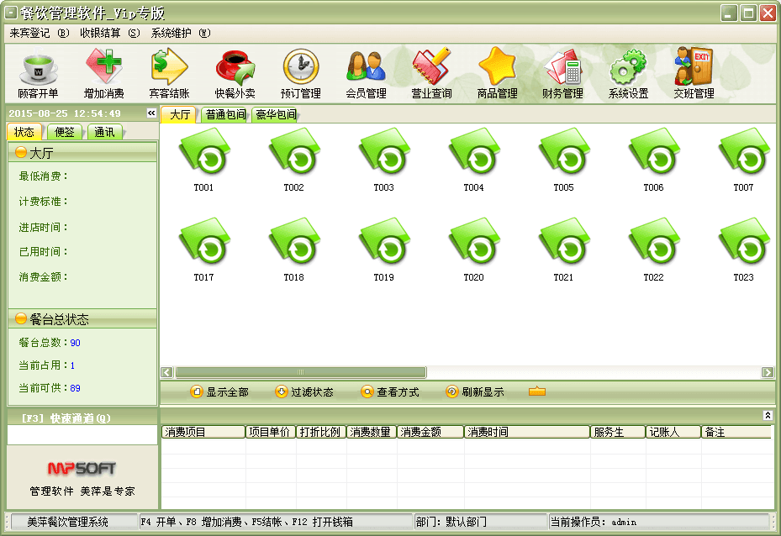Launch 快餐外卖 red cup icon
The height and width of the screenshot is (536, 781).
click(x=235, y=68)
